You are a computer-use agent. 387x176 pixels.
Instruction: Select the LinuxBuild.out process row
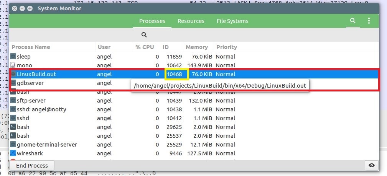pos(54,74)
